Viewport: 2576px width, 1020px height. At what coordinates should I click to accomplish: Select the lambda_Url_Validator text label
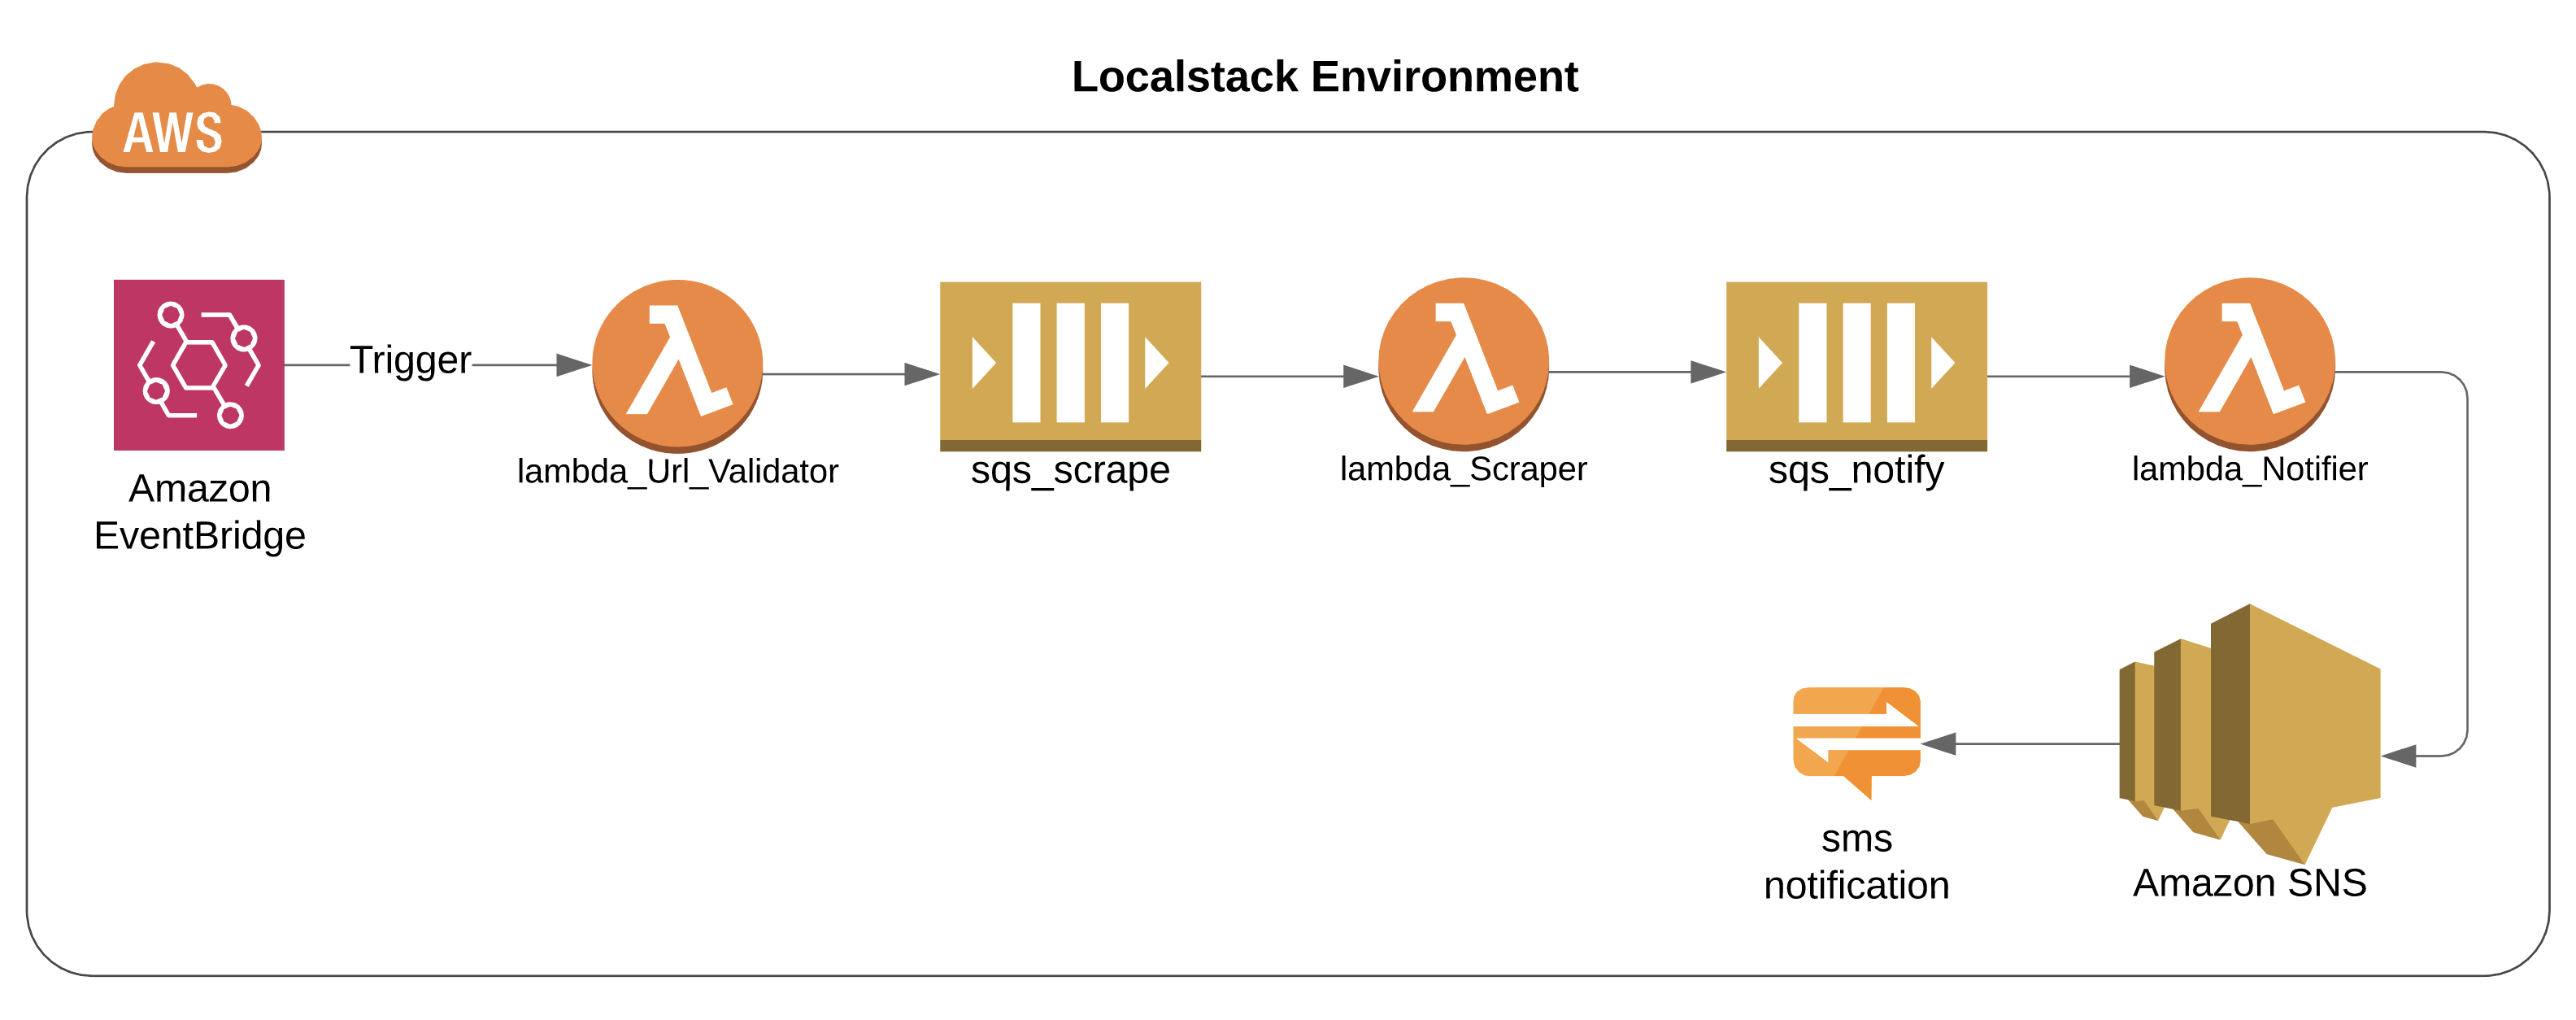677,471
